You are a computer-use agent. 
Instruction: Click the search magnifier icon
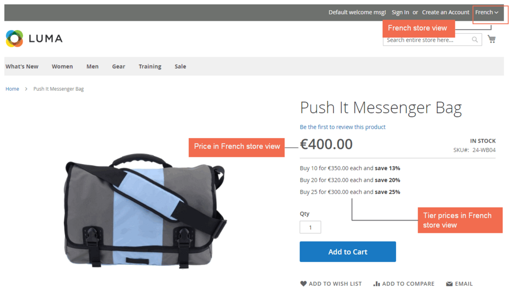tap(475, 40)
